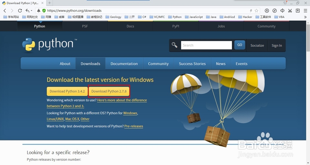
Task: Bookmark the page with the star icon
Action: coord(256,11)
